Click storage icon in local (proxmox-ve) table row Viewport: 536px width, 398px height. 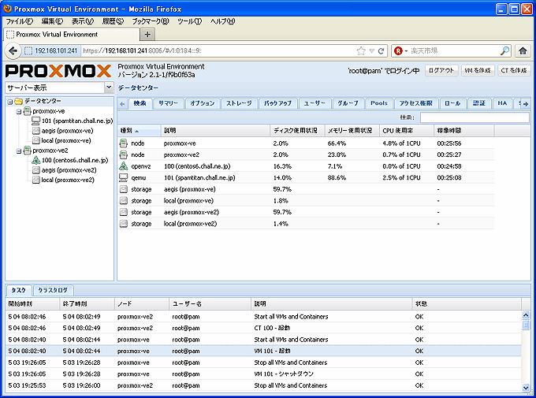pyautogui.click(x=124, y=201)
